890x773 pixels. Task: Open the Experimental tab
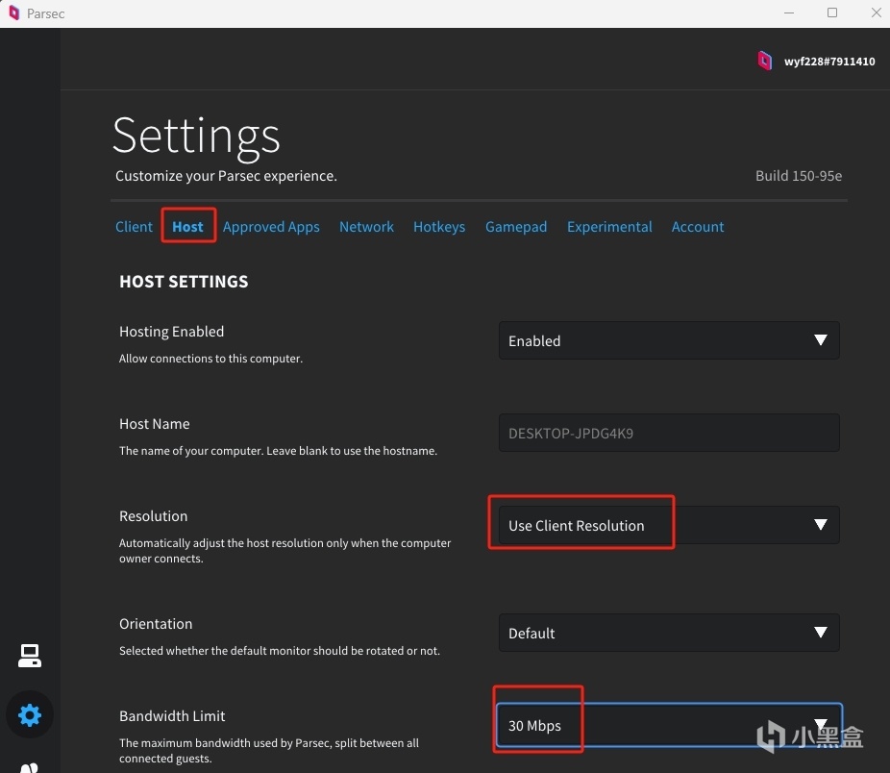(609, 227)
